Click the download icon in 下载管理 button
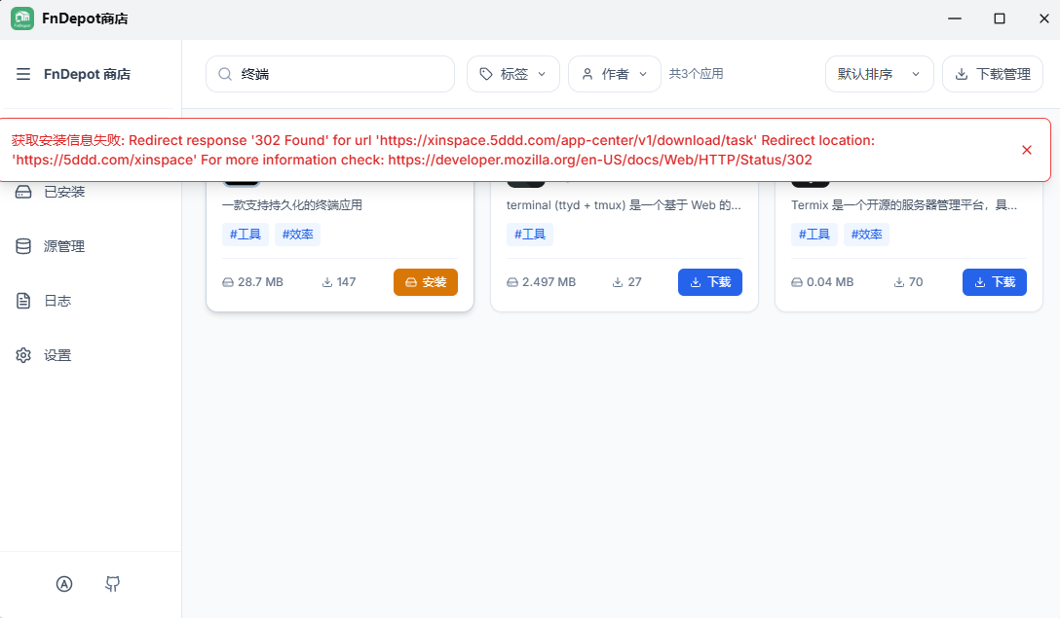1060x618 pixels. [x=962, y=74]
